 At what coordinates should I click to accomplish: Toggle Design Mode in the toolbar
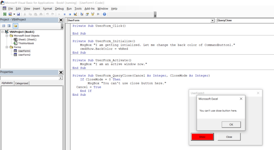coord(75,14)
